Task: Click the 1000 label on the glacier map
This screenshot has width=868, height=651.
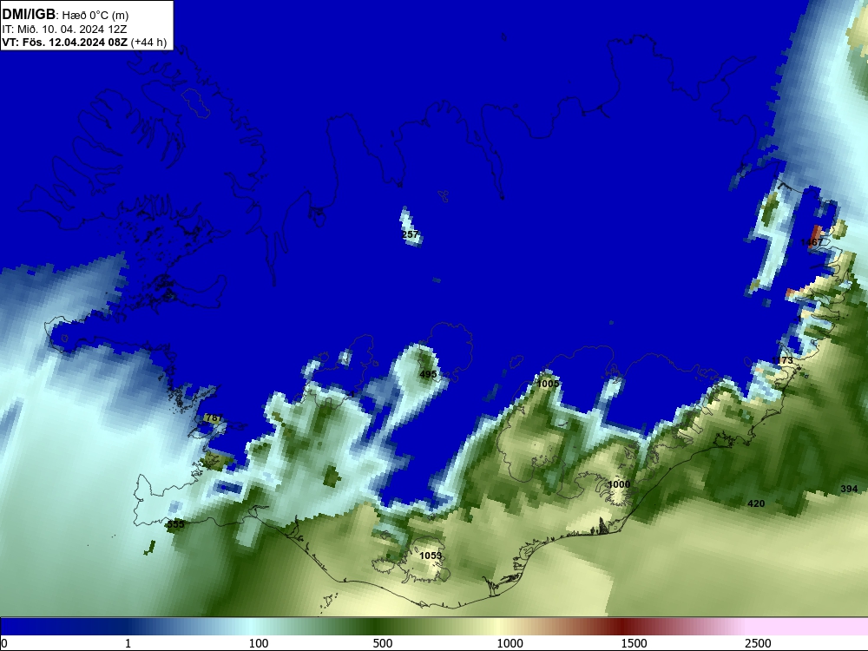Action: pos(619,484)
